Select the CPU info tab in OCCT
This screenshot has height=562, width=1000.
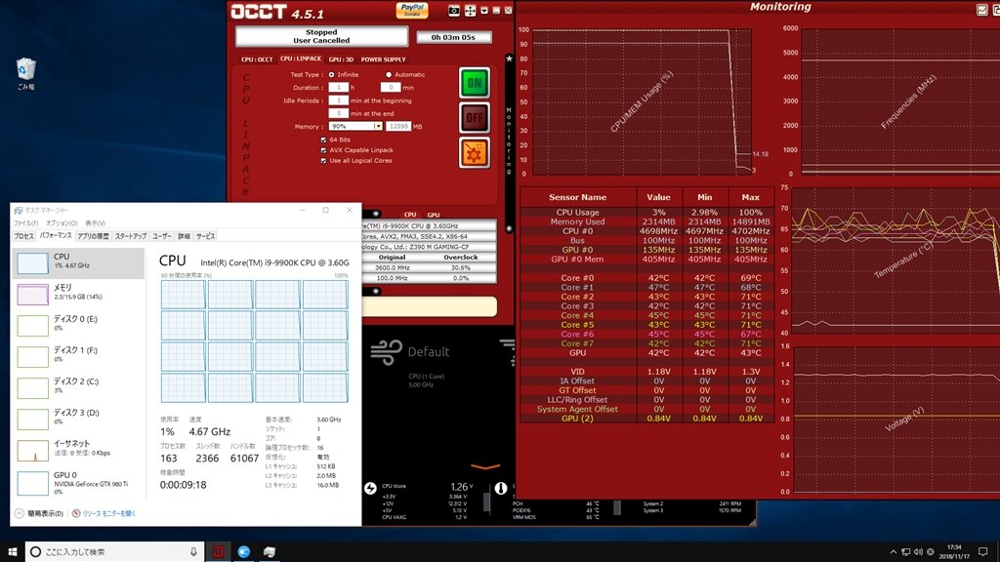[410, 215]
